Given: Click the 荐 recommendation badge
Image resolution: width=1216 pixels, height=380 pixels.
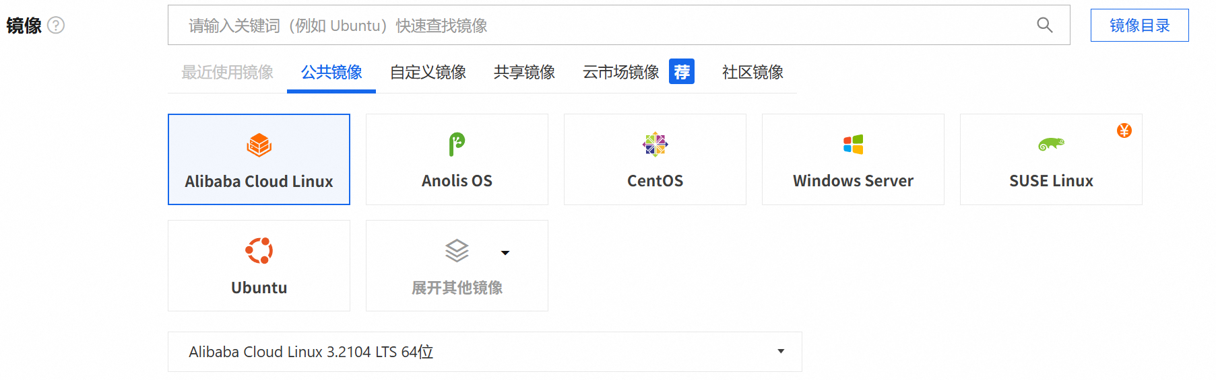Looking at the screenshot, I should click(x=681, y=71).
